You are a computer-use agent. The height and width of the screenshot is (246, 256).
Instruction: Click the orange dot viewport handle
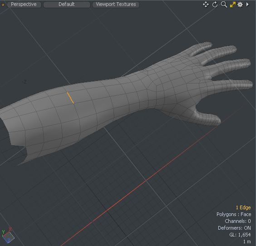click(3, 5)
